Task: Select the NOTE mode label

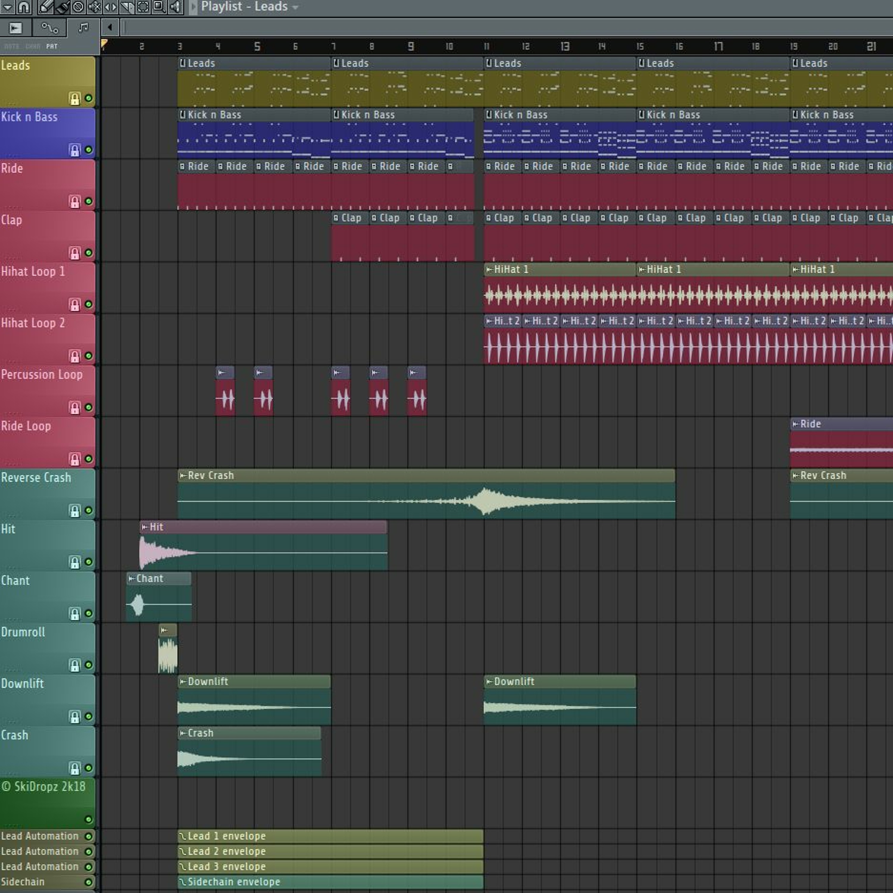Action: click(x=12, y=46)
